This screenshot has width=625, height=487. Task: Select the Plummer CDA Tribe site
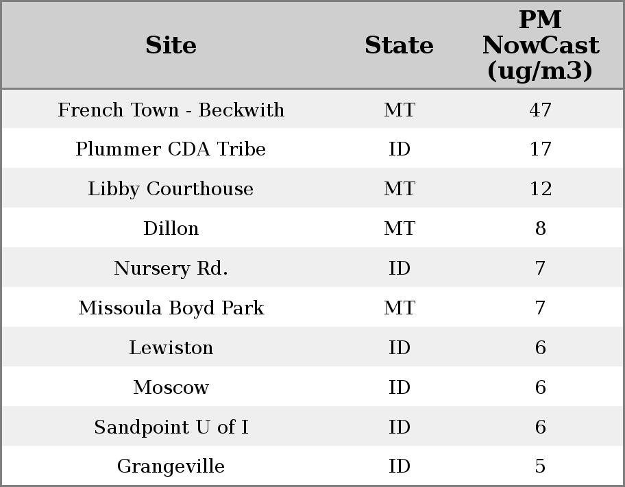point(171,149)
